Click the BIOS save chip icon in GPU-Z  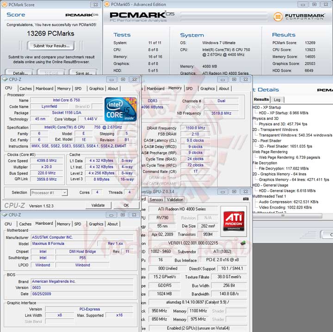(x=243, y=243)
